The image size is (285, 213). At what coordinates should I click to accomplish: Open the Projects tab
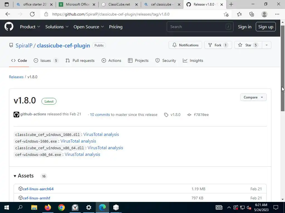pos(138,60)
